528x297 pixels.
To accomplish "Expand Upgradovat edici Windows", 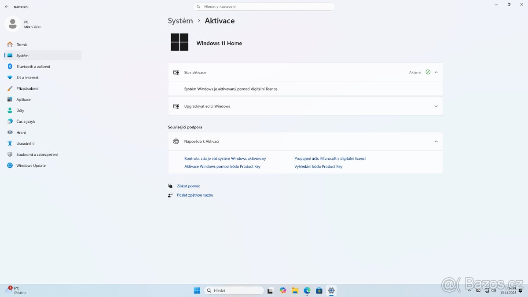I will click(x=436, y=106).
